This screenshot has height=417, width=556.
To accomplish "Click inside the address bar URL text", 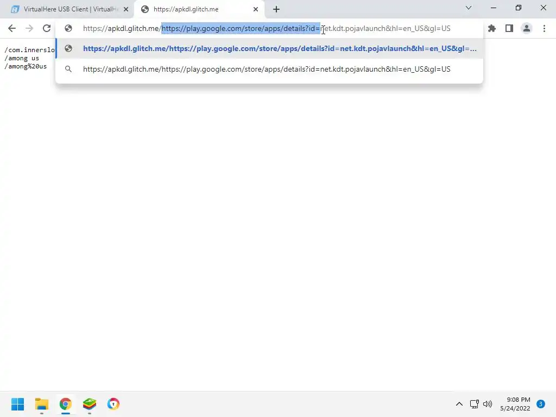I will 267,28.
